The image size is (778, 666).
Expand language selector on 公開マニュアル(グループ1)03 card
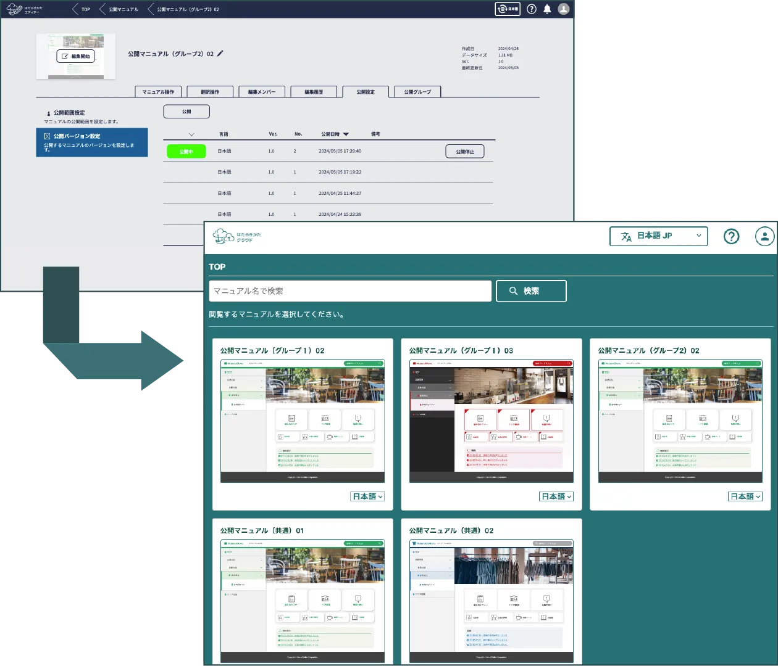click(556, 496)
